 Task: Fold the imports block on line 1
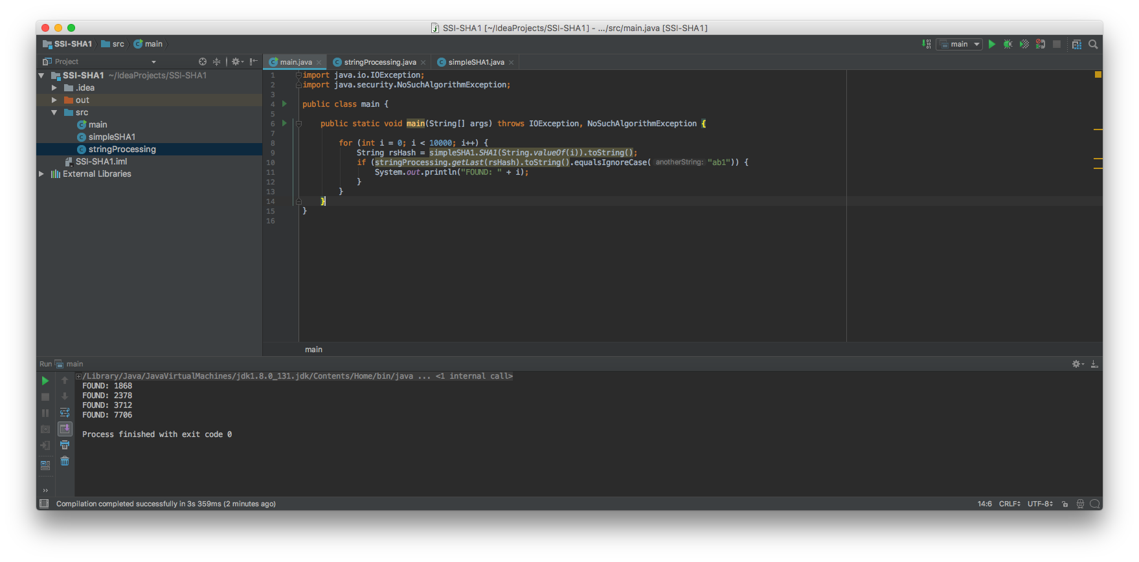[299, 75]
